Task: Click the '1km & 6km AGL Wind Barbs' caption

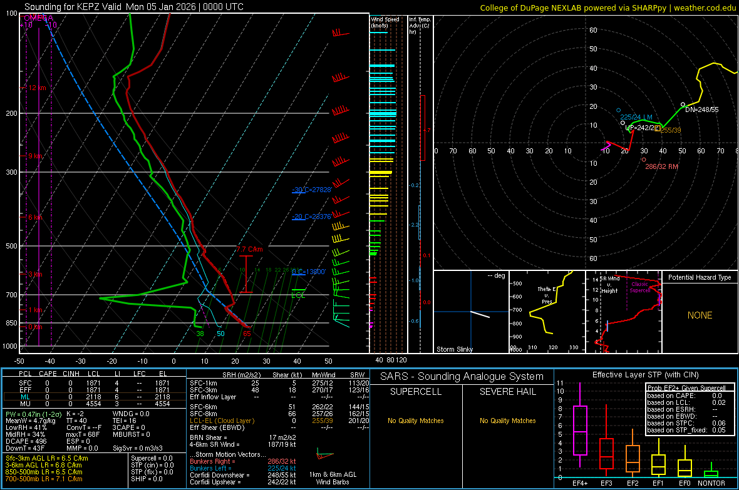Action: pyautogui.click(x=333, y=478)
